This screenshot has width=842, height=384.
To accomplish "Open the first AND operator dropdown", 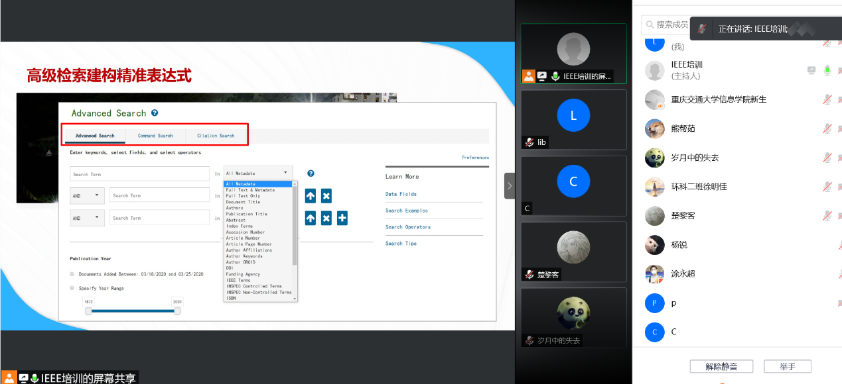I will [x=87, y=195].
